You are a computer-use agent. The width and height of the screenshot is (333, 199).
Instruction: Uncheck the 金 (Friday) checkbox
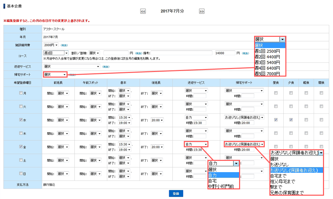21,146
